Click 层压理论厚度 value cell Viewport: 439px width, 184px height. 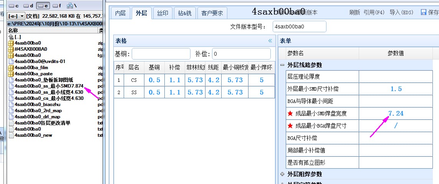(396, 76)
